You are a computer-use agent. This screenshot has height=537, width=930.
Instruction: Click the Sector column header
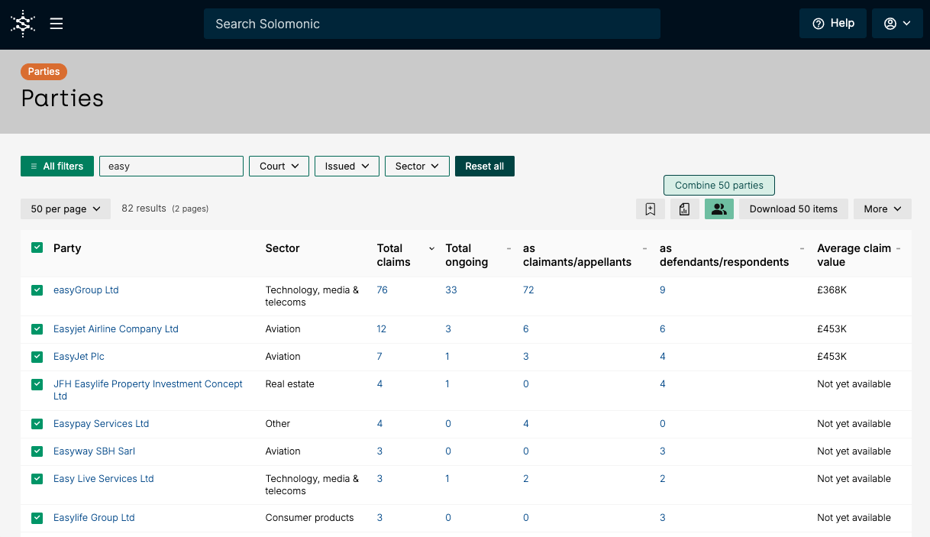283,248
